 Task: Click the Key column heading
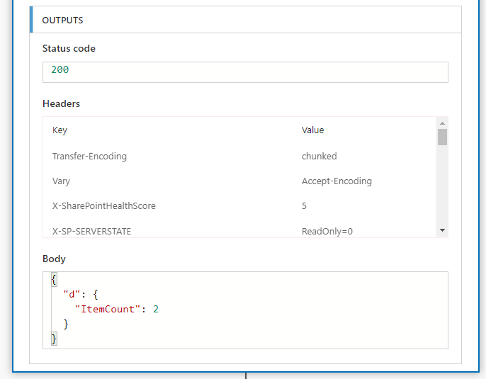[60, 130]
